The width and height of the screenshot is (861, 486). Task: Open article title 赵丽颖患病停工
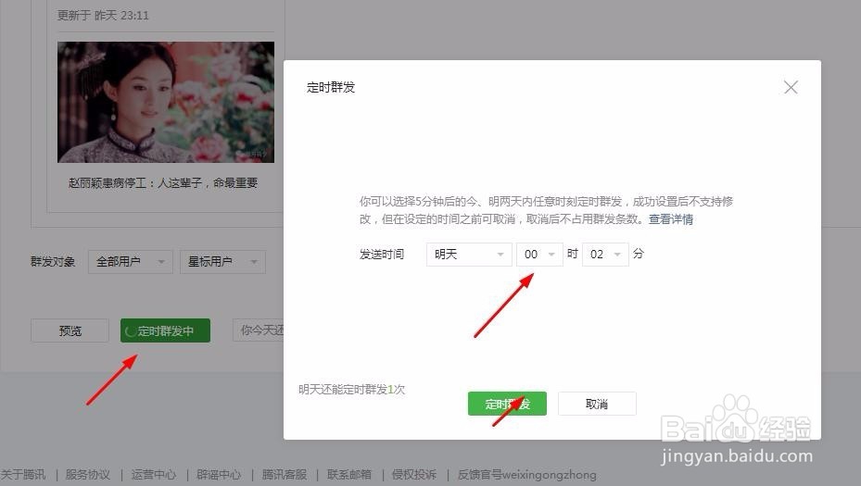coord(162,182)
